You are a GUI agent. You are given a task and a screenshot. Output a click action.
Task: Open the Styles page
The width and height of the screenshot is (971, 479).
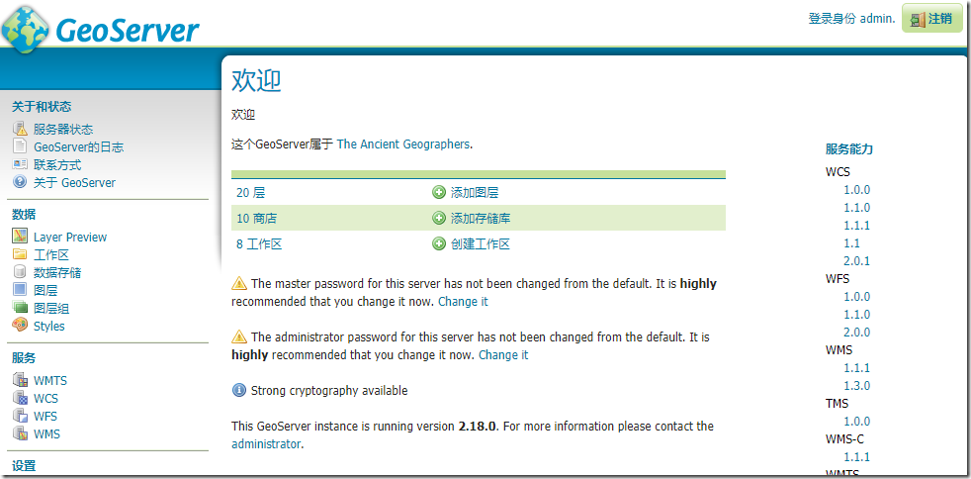(x=48, y=326)
